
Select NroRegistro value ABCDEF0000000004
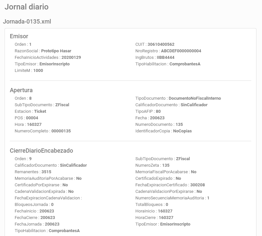[x=181, y=51]
